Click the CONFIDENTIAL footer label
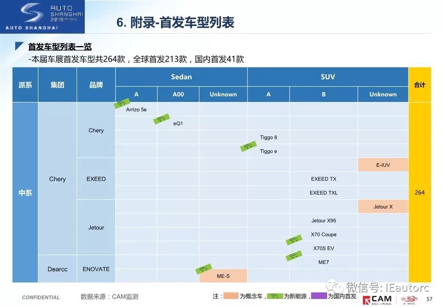443x307 pixels. tap(41, 297)
